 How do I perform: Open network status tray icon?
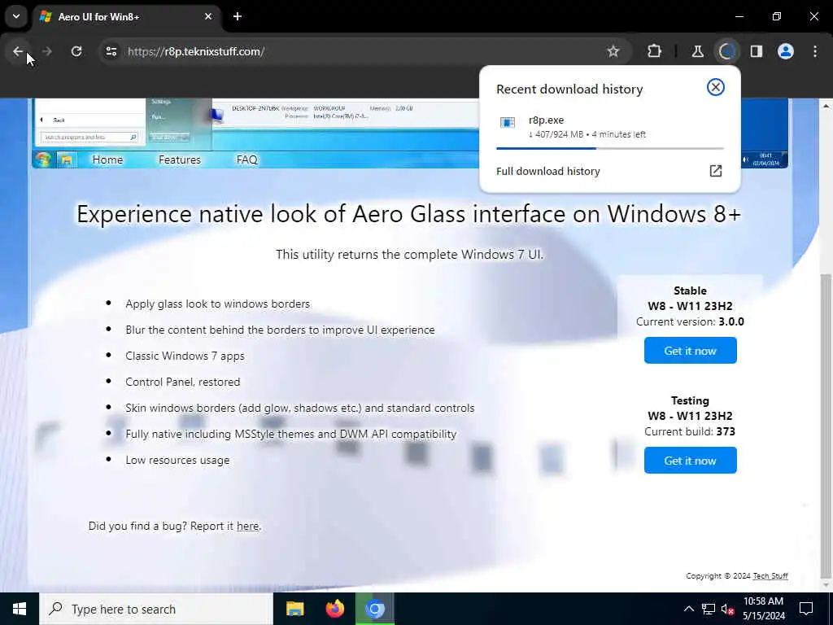(x=709, y=609)
